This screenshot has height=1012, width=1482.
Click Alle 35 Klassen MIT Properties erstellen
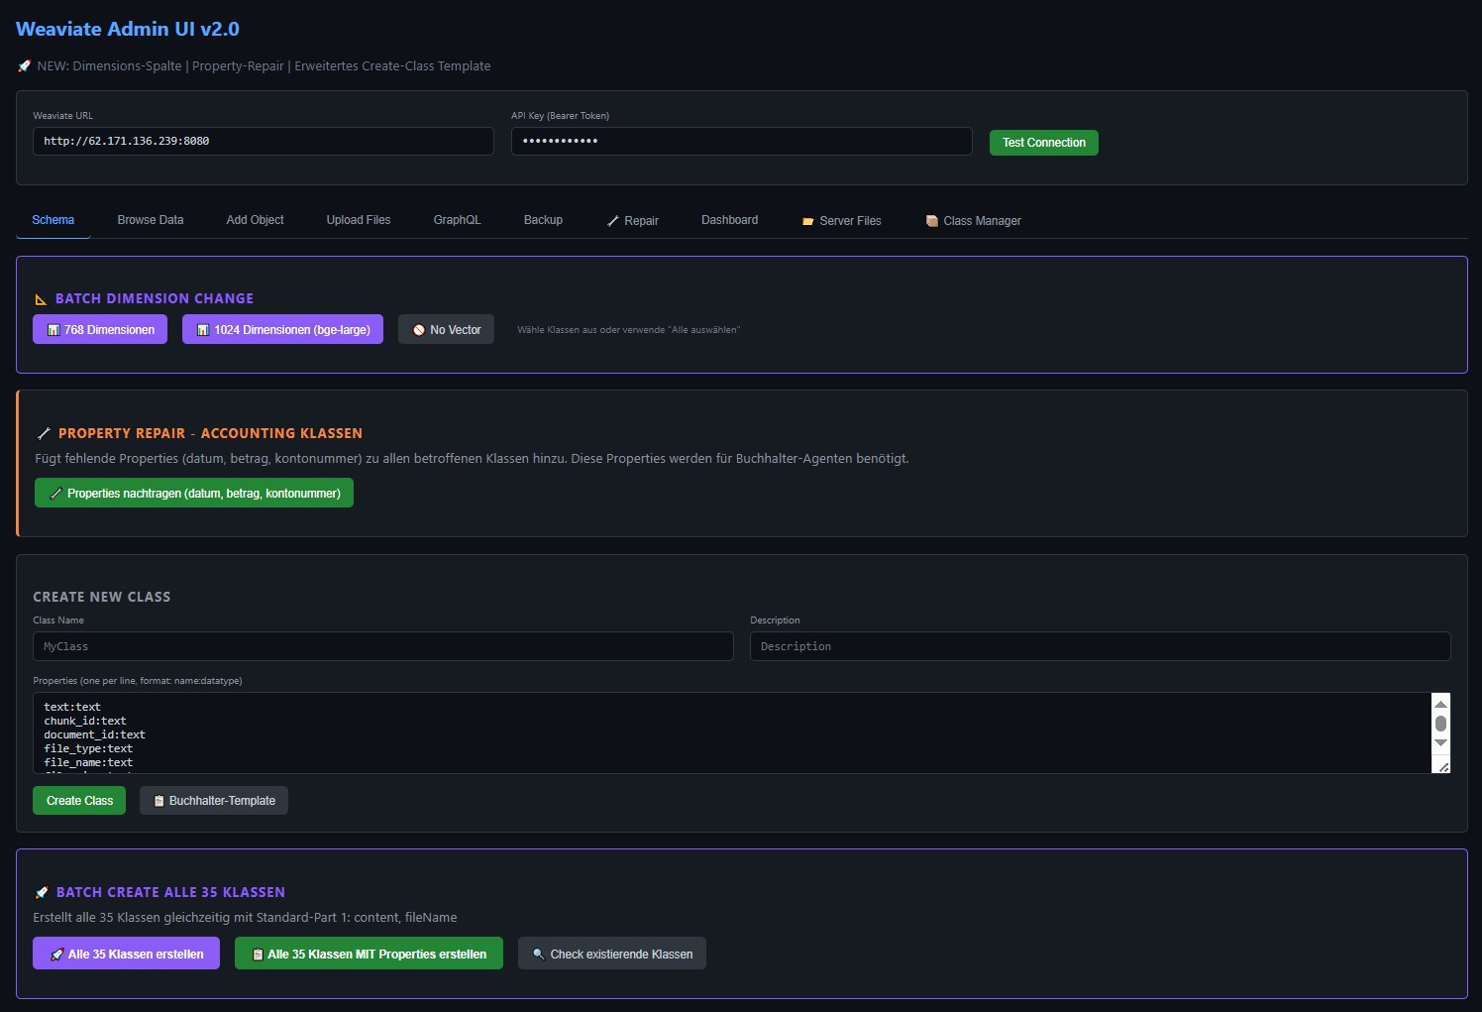[369, 954]
